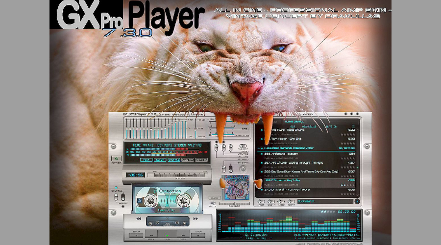Click the RADIO CAP display button
Screen dimensions: 441x245
pyautogui.click(x=187, y=160)
